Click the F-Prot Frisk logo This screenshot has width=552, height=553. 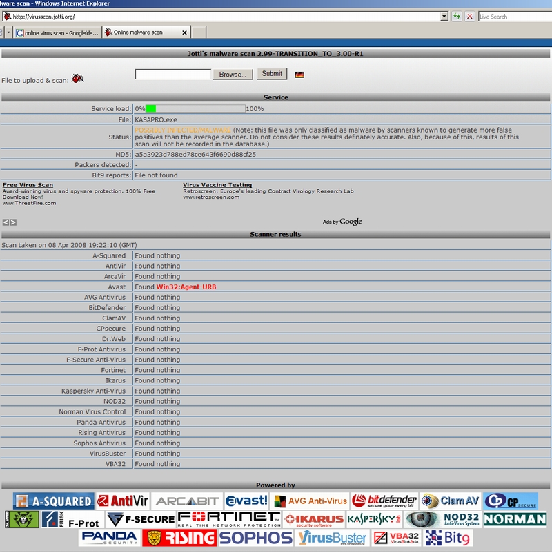(72, 519)
